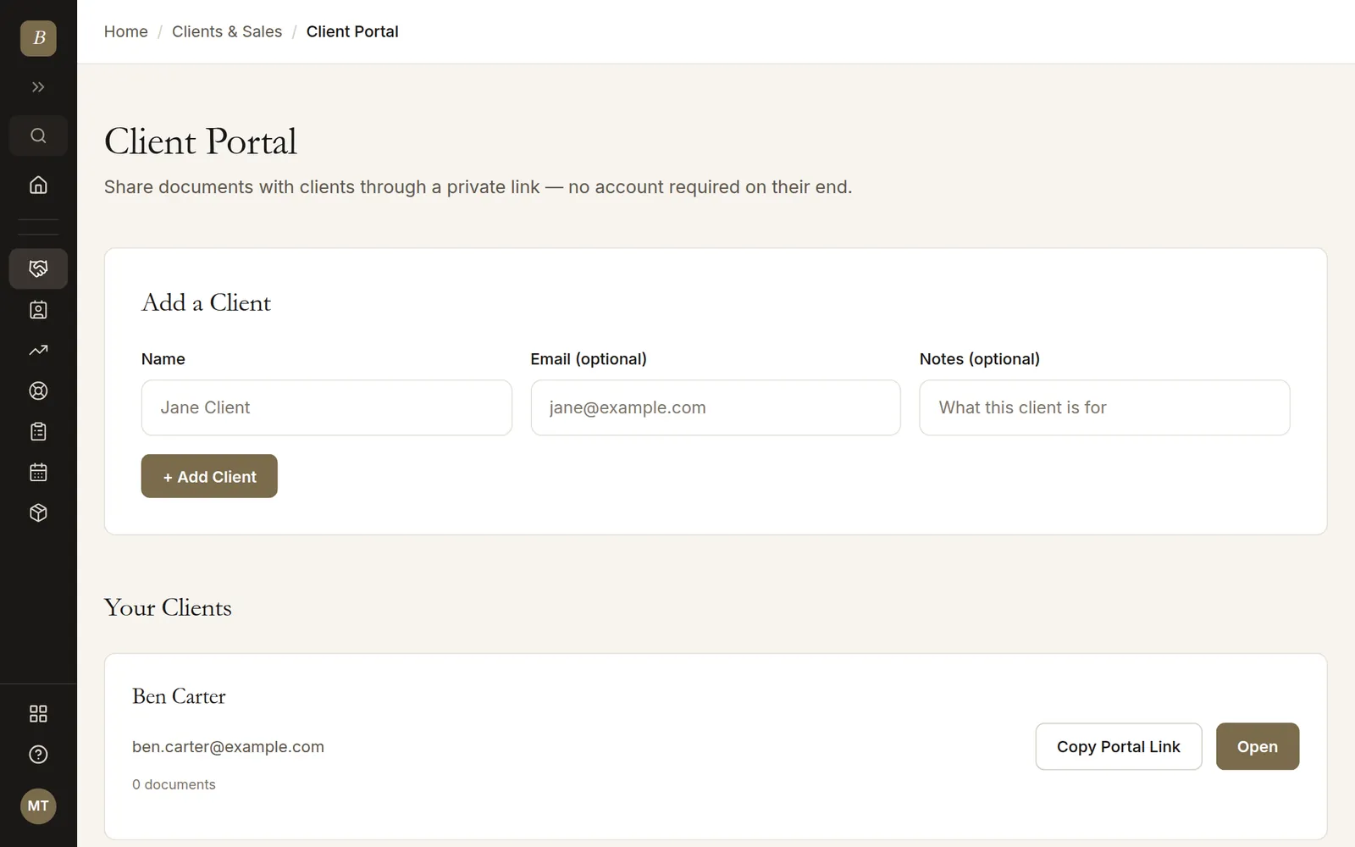This screenshot has height=847, width=1355.
Task: Expand the sidebar with double chevron
Action: tap(38, 86)
